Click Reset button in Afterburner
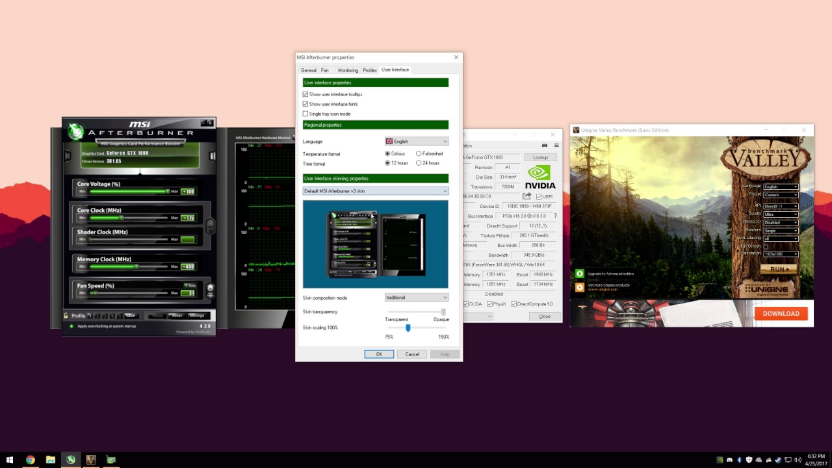The image size is (832, 468). click(176, 316)
